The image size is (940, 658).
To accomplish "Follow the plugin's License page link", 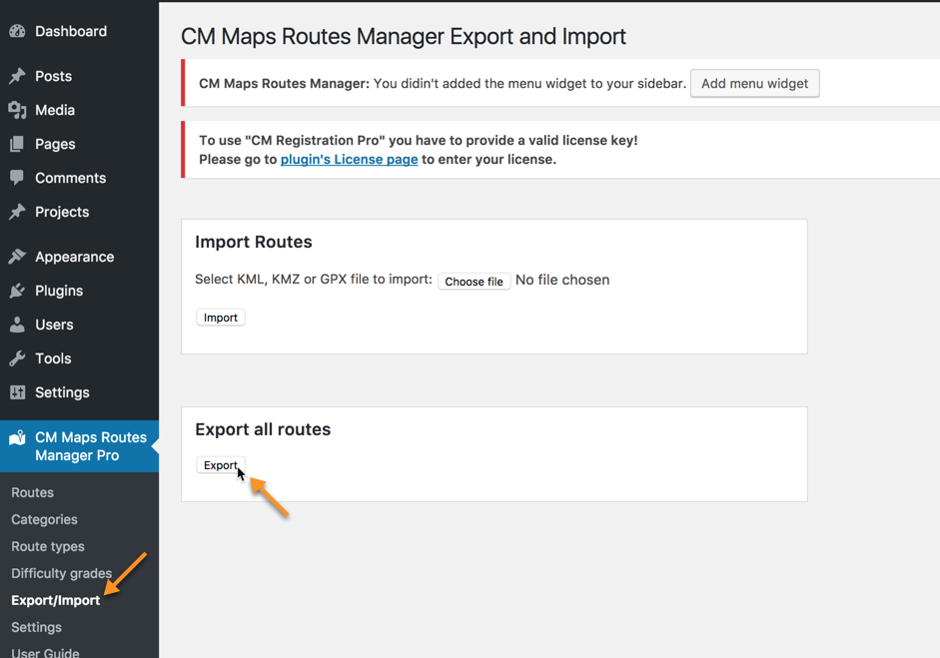I will pyautogui.click(x=349, y=160).
